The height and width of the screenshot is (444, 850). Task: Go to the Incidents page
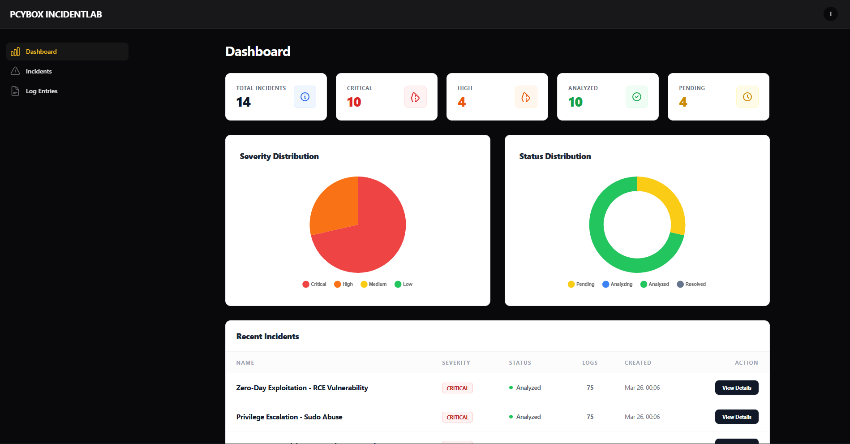coord(68,71)
